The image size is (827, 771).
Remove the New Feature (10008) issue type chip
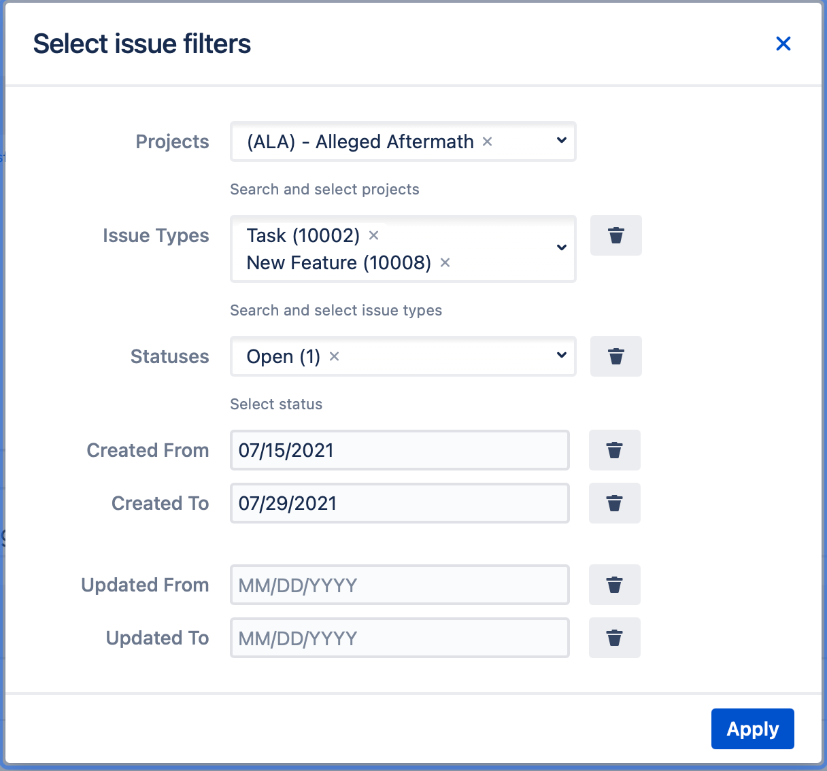[445, 263]
